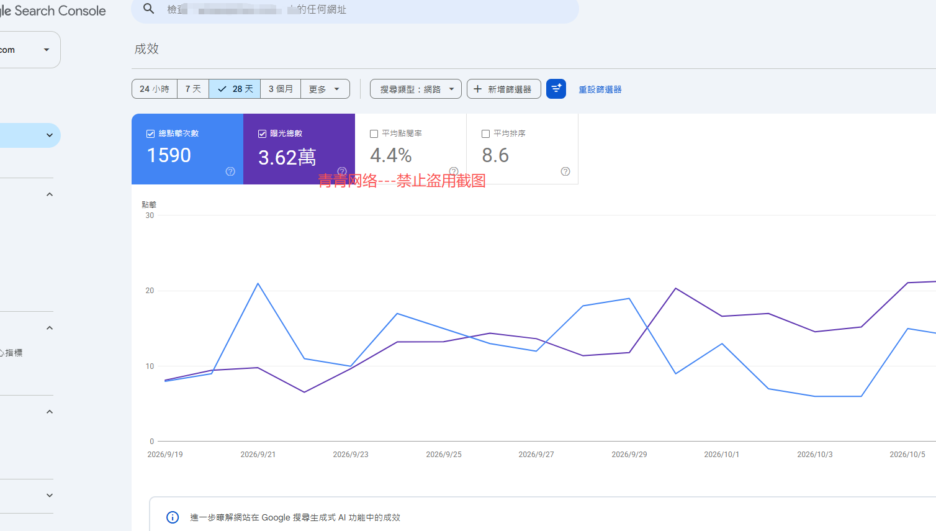Open the property selector dropdown ending in com
936x531 pixels.
[30, 50]
